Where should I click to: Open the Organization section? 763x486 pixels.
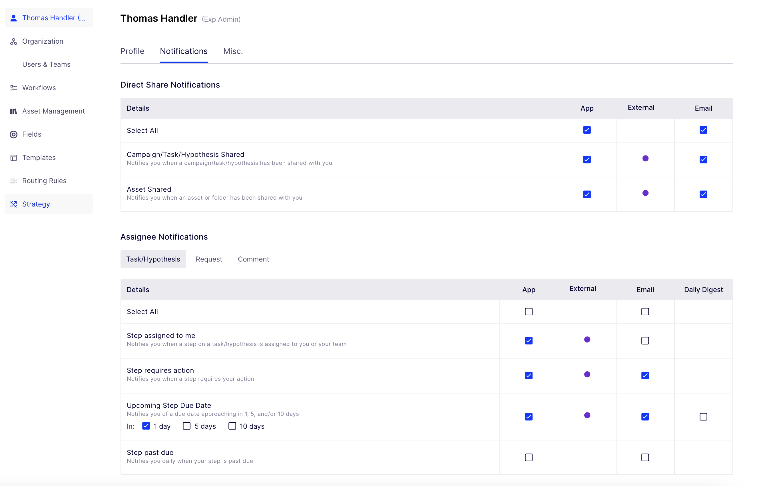point(49,41)
